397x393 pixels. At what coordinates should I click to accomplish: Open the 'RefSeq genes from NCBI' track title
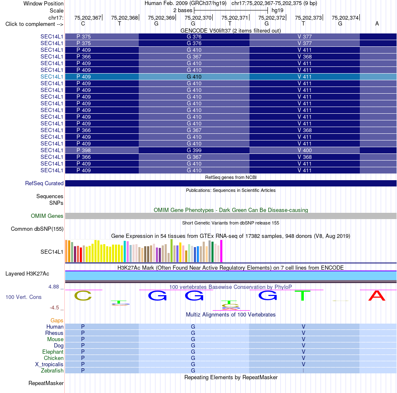point(231,177)
